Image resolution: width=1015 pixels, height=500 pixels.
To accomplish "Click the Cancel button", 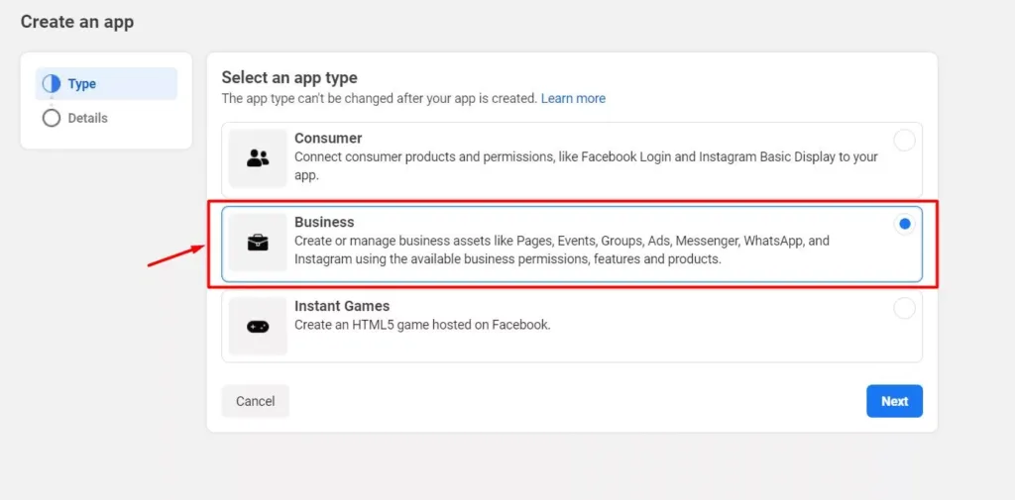I will 255,401.
